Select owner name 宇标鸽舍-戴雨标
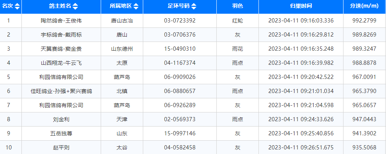 61,35
